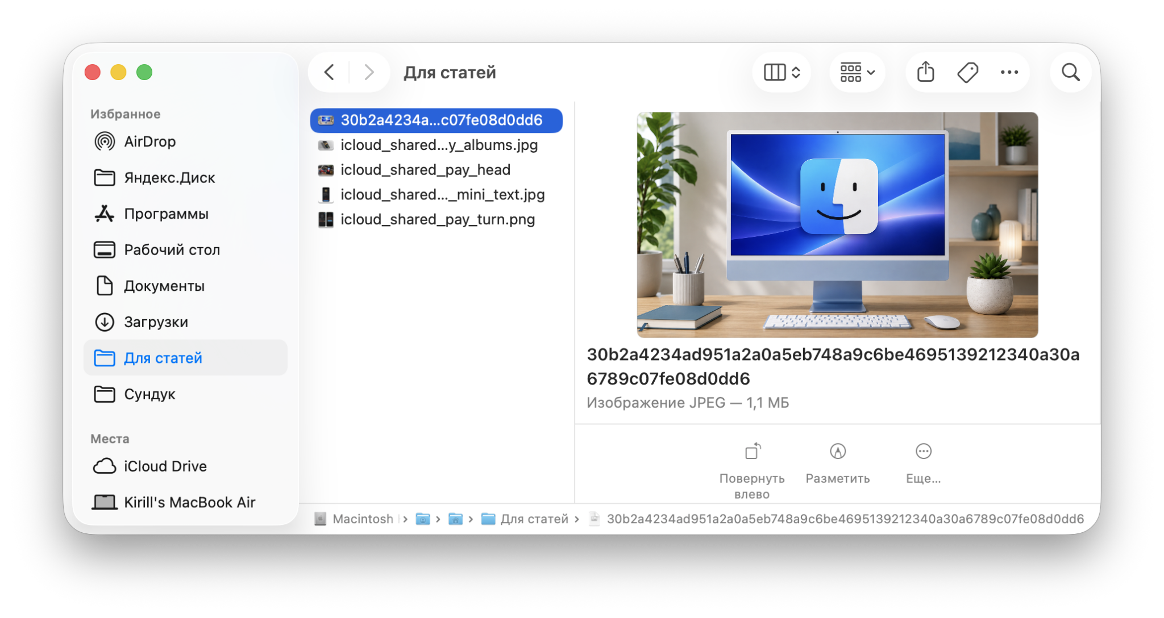Open the column view switcher
This screenshot has width=1164, height=618.
[x=781, y=72]
